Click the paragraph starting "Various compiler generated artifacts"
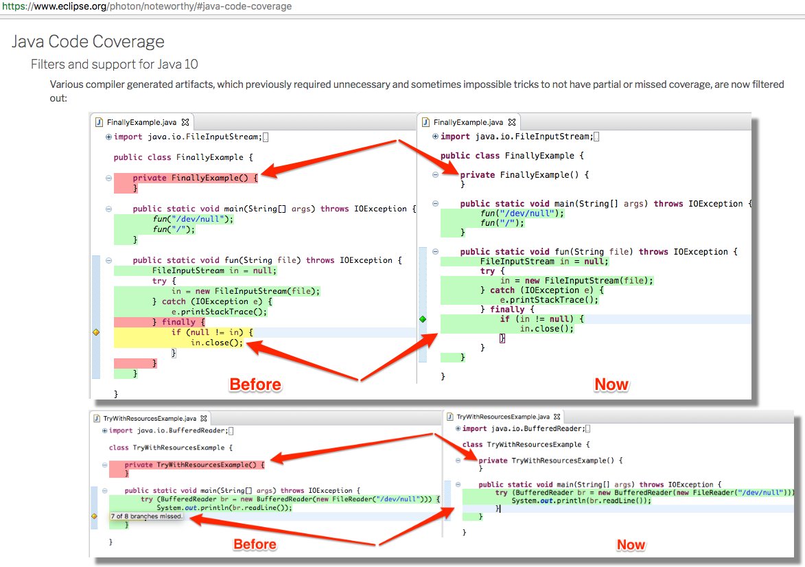 [417, 91]
